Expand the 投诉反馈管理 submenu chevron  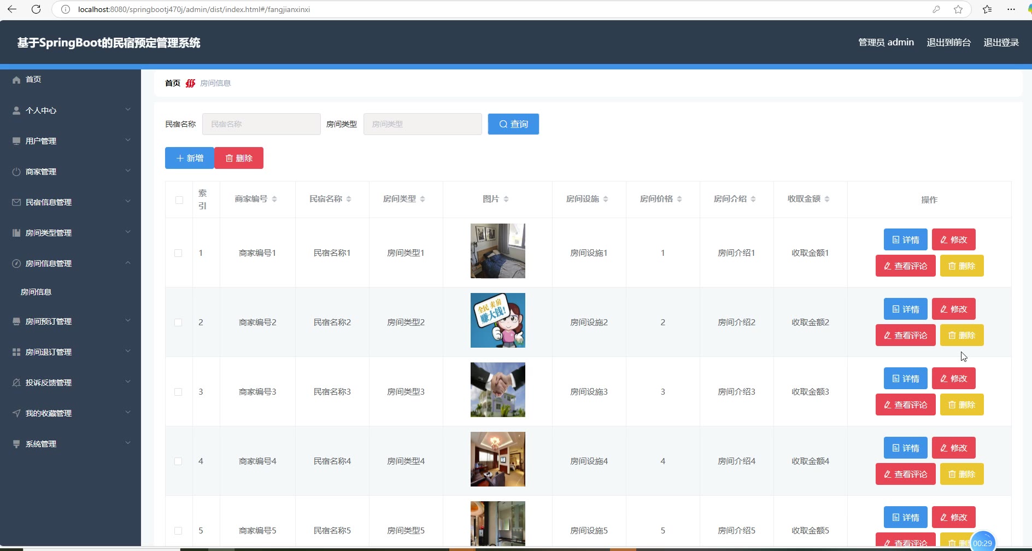click(128, 382)
